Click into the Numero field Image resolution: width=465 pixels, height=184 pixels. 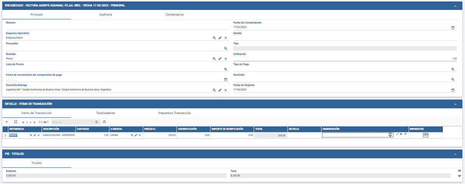click(x=118, y=27)
